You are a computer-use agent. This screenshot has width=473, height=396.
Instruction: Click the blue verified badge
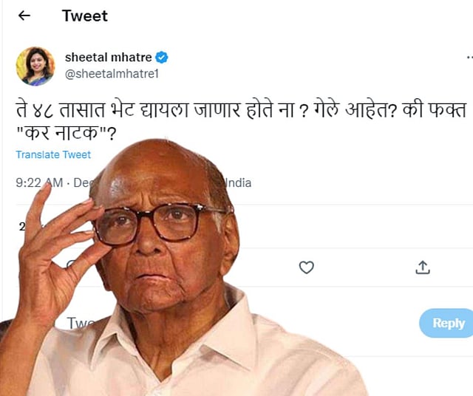point(161,58)
